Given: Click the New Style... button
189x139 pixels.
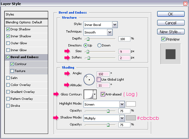Looking at the screenshot, I should click(x=170, y=32).
